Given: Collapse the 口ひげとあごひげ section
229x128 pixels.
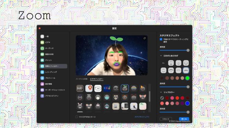Looking at the screenshot, I should [161, 56].
